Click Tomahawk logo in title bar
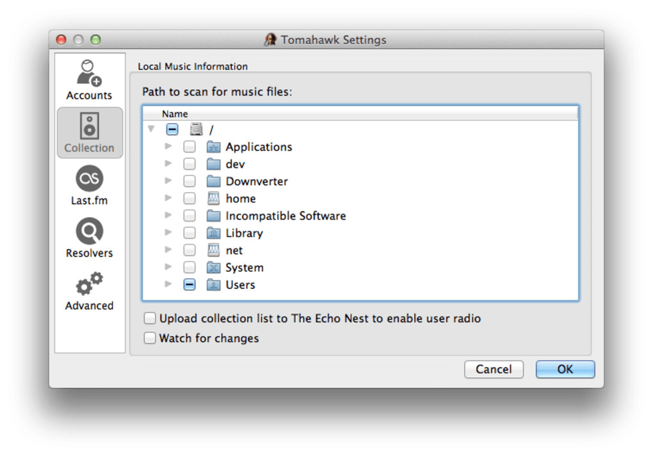 pos(271,40)
